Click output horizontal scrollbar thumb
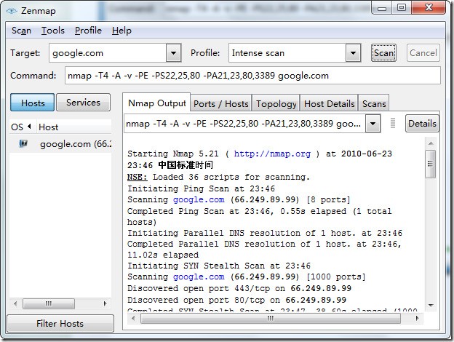This screenshot has height=342, width=454. (x=271, y=318)
